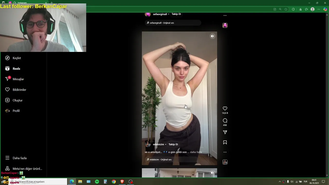Click the edabicim profile avatar

(148, 144)
